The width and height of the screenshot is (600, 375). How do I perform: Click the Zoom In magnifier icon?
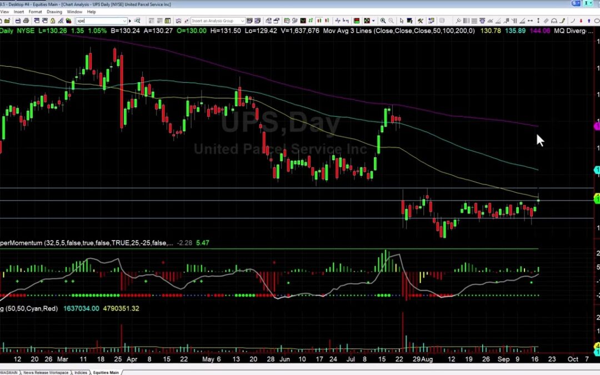point(383,21)
